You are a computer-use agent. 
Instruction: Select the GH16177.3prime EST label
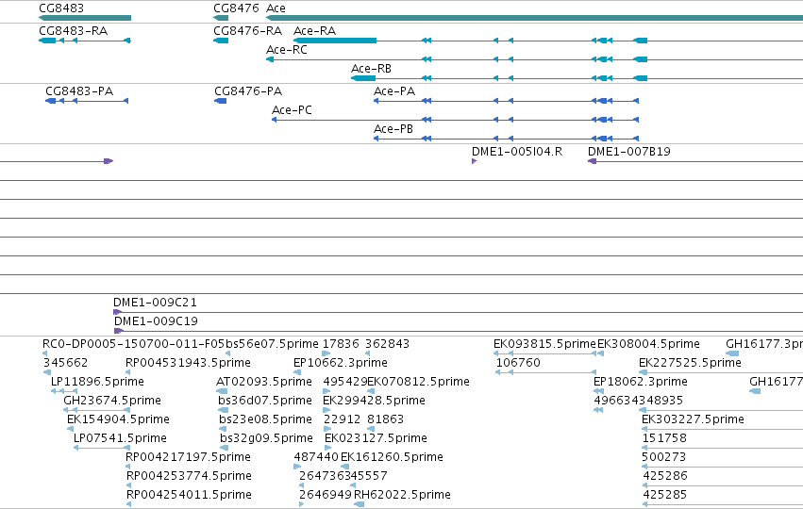[764, 344]
